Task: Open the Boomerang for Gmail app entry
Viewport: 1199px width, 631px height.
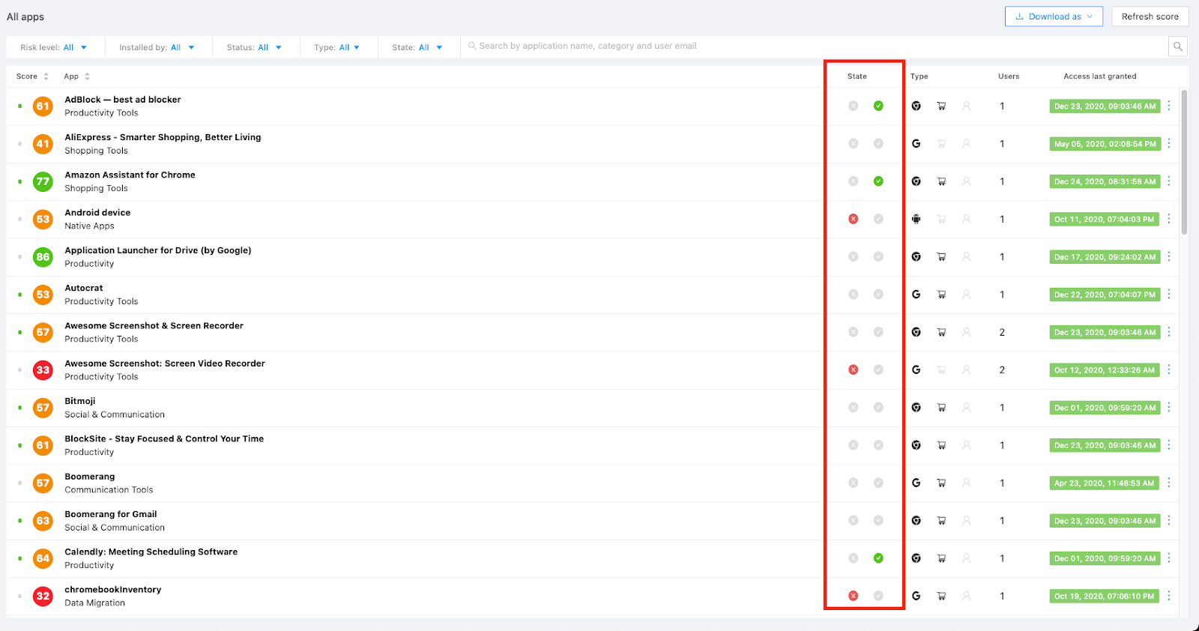Action: (x=111, y=514)
